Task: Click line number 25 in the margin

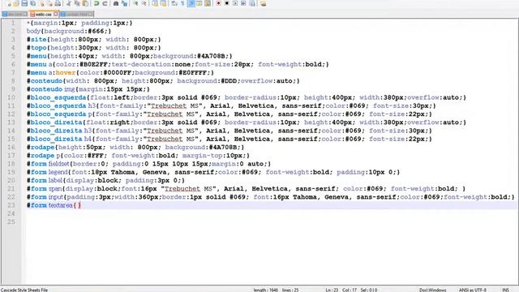Action: click(11, 221)
